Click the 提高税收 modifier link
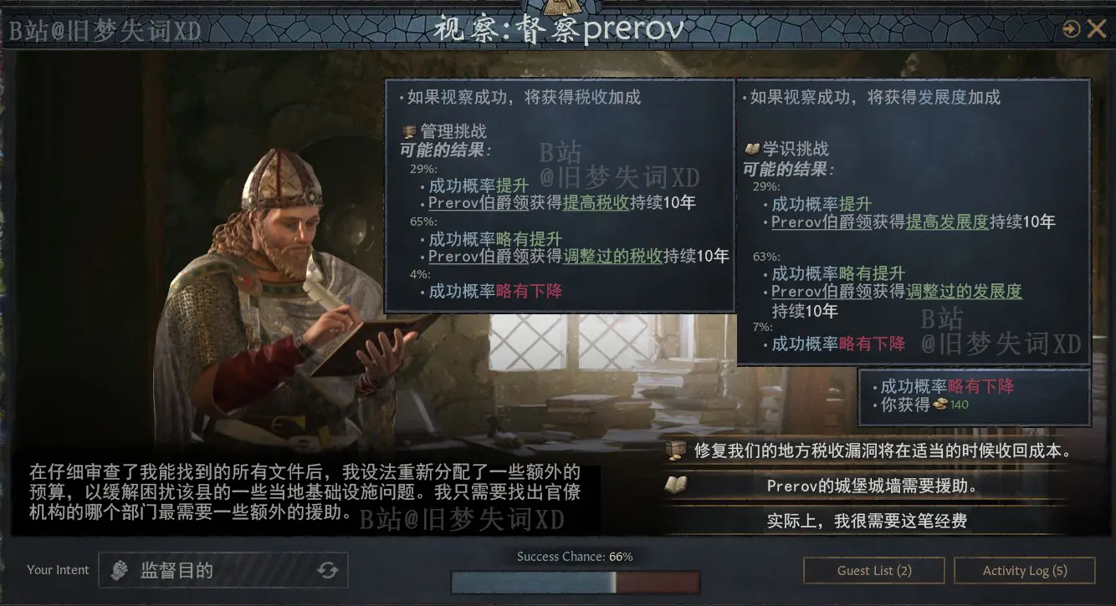Viewport: 1116px width, 606px height. 595,202
